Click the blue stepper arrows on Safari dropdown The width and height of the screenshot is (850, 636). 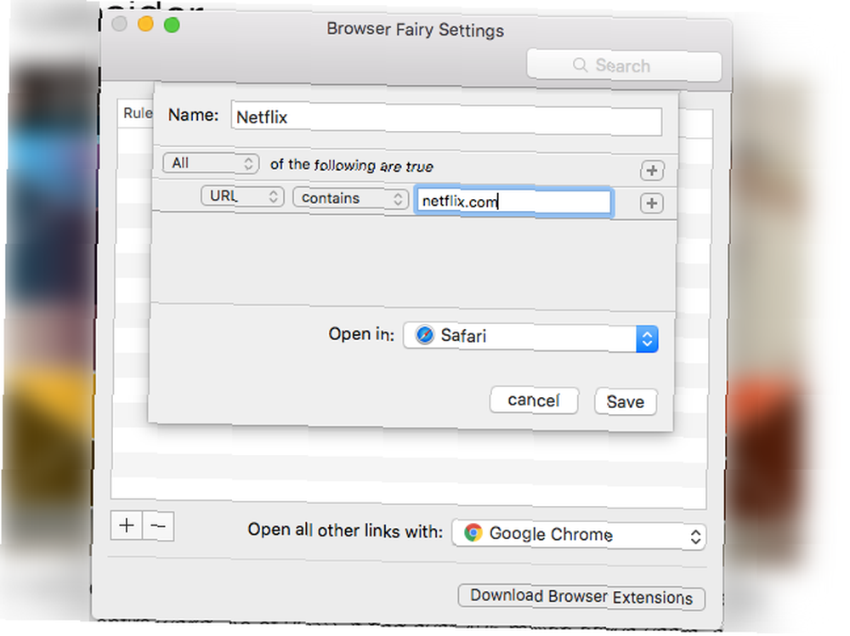pos(647,339)
